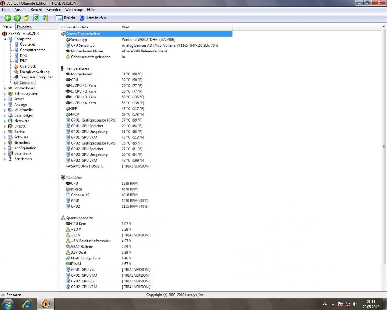Click the green Back arrow toolbar icon
Screen dimensions: 387x310
coord(8,18)
